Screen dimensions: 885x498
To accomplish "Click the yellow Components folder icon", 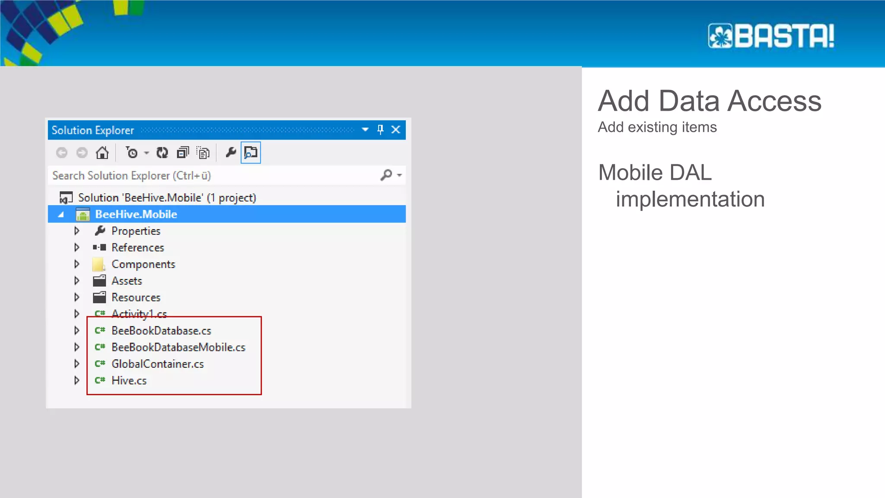I will click(99, 264).
